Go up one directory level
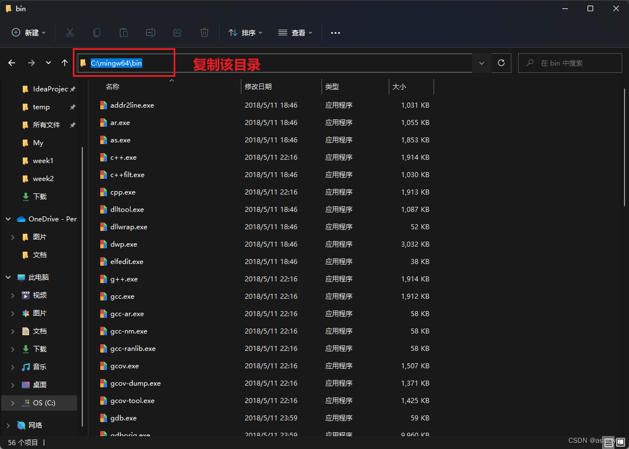The height and width of the screenshot is (449, 629). tap(64, 63)
